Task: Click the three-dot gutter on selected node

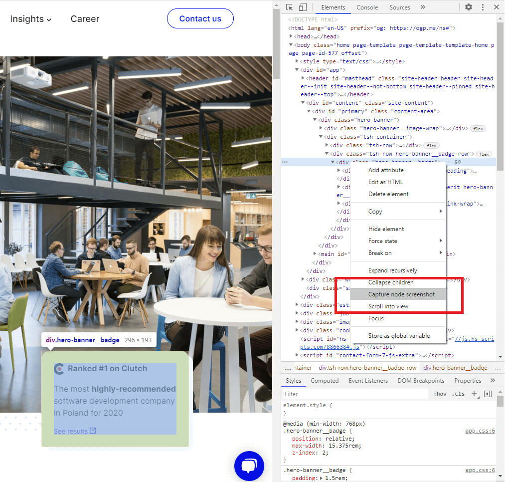Action: (285, 162)
